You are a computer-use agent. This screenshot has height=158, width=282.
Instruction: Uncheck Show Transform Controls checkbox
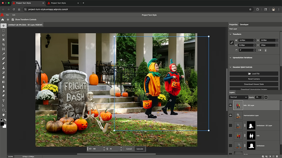[13, 20]
